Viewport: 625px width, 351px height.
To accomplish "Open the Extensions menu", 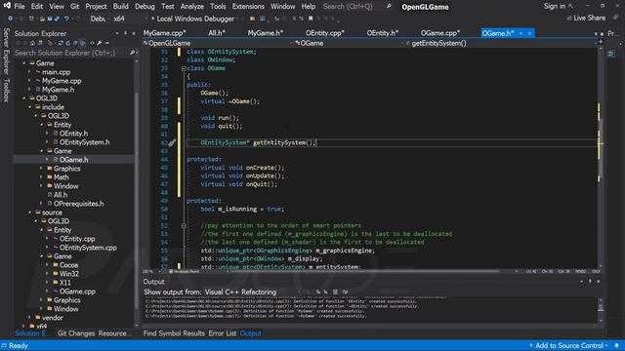I will 248,7.
